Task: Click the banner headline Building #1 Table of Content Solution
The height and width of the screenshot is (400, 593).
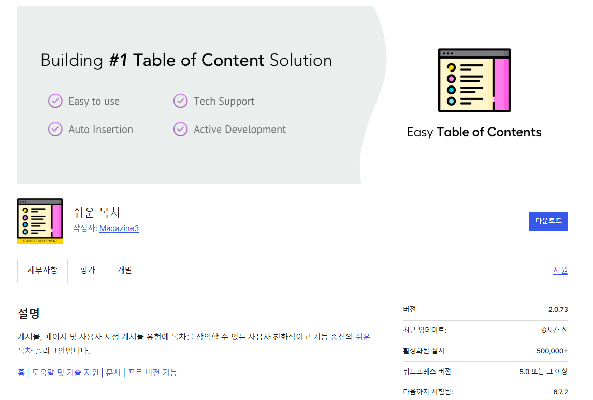Action: click(186, 61)
